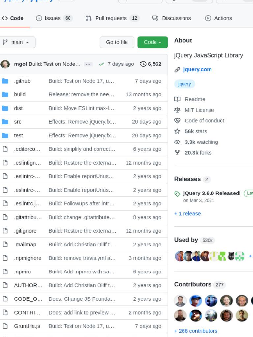Open 'Docs: add link to preview' commit
The image size is (253, 337).
tap(82, 313)
